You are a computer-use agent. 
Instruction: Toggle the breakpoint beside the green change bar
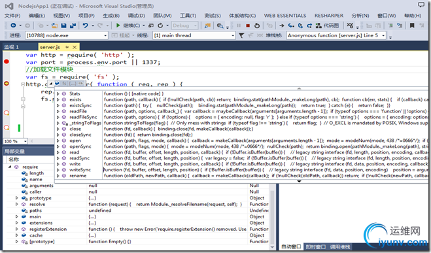pyautogui.click(x=7, y=127)
